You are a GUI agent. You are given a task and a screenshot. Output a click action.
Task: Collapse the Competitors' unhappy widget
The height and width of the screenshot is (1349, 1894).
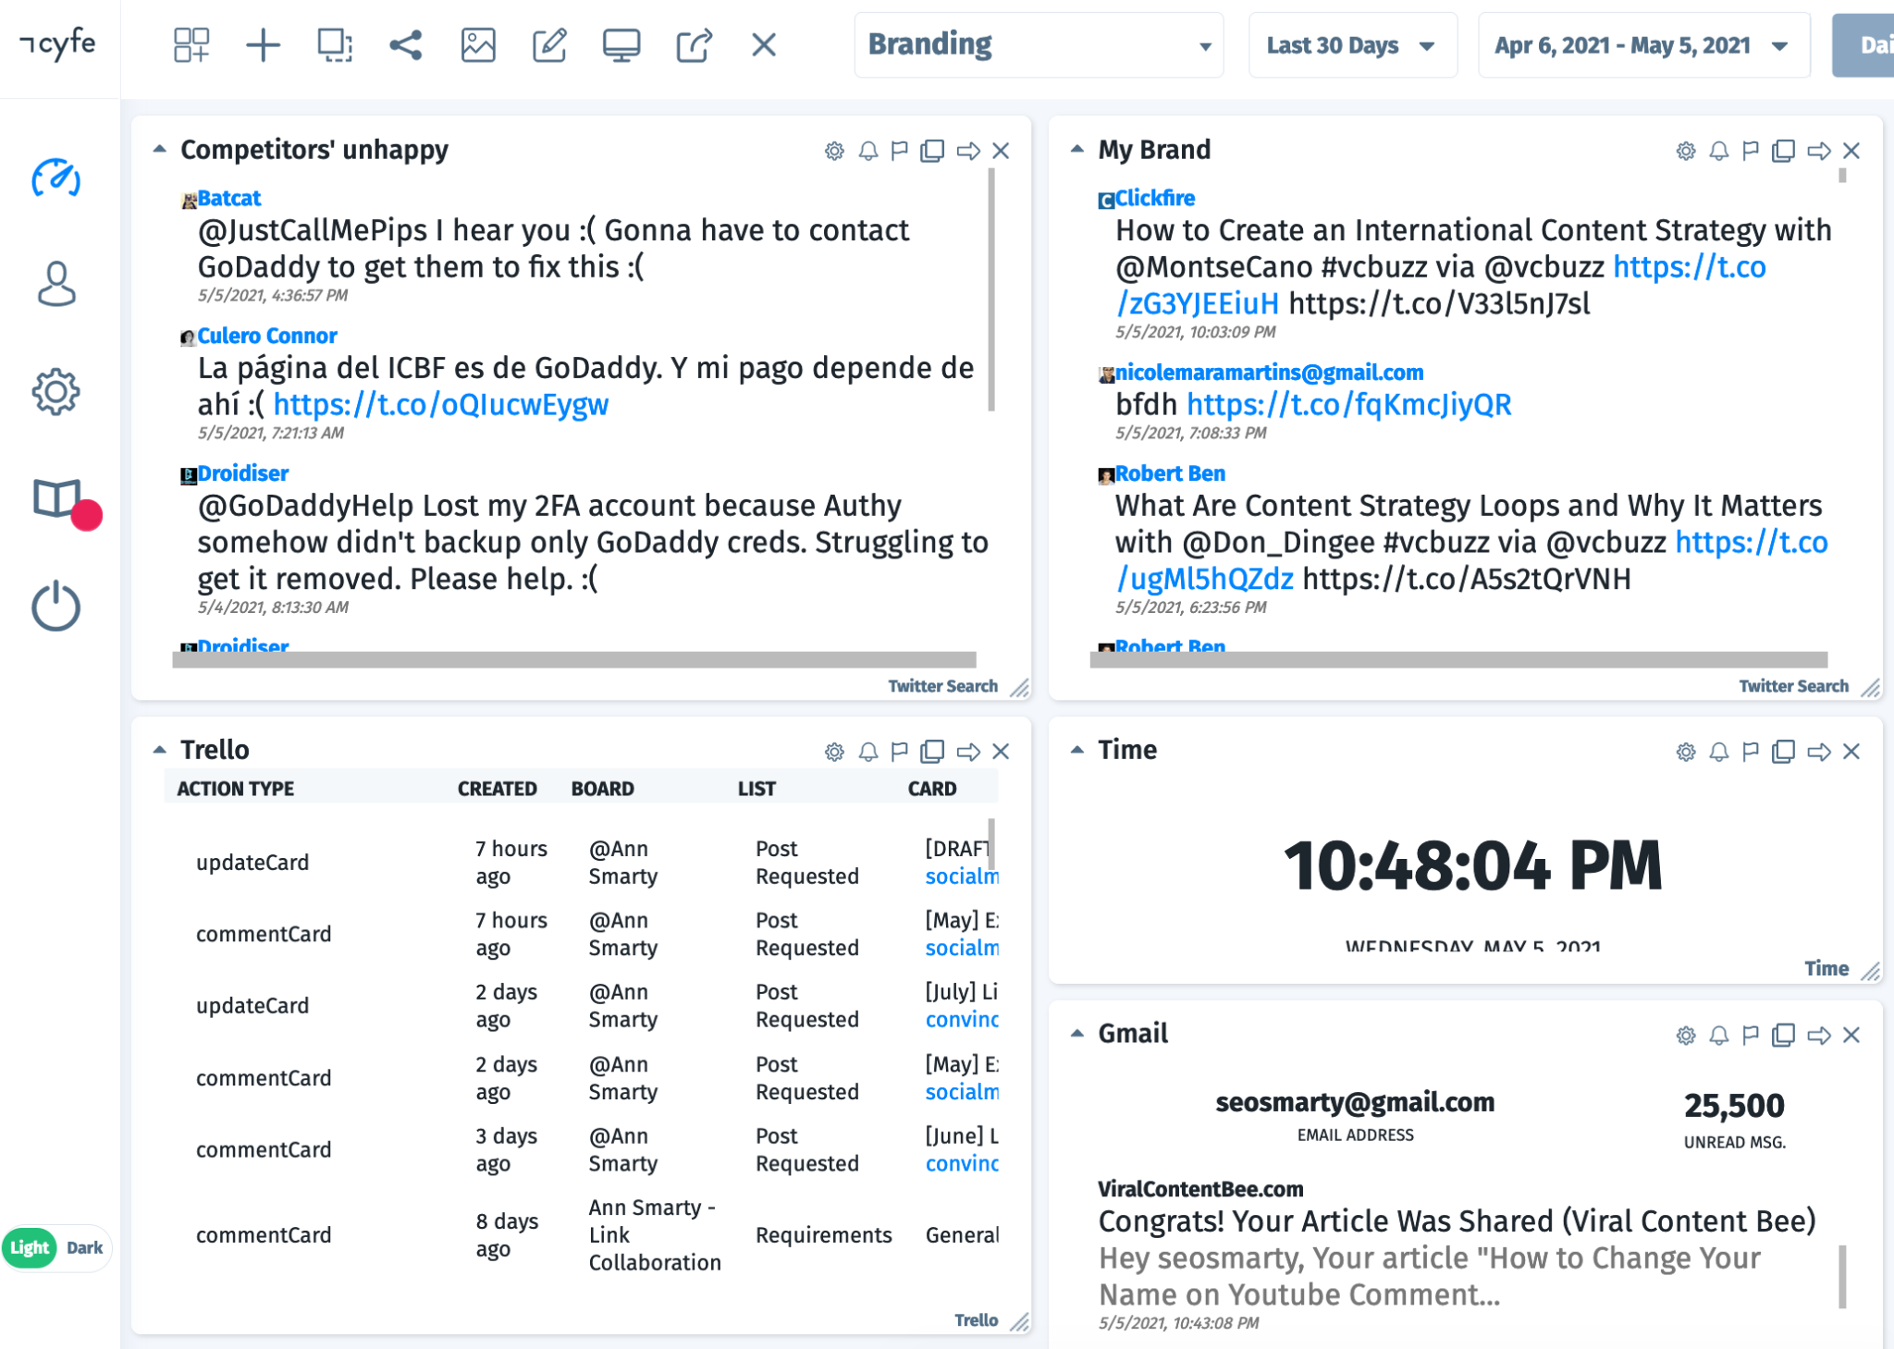(x=160, y=149)
